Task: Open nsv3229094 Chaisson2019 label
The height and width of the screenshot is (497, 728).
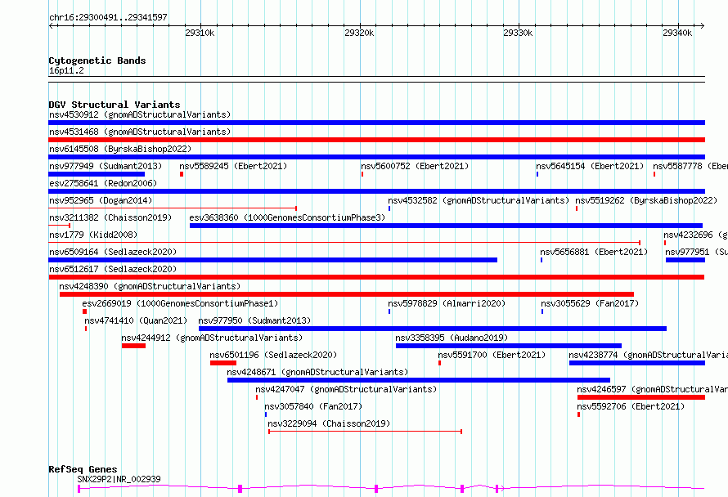Action: pos(329,423)
